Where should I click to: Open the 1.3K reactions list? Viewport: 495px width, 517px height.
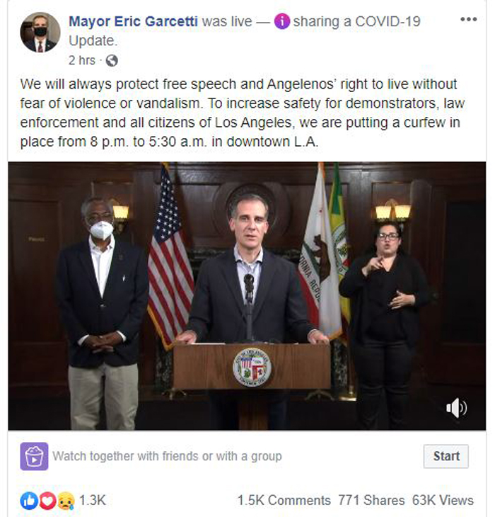92,500
